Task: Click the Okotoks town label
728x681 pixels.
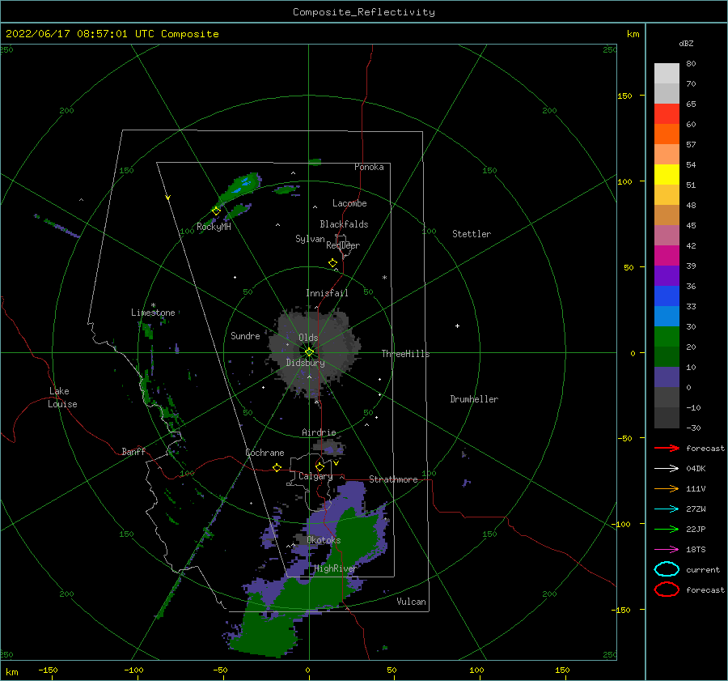Action: click(x=324, y=540)
